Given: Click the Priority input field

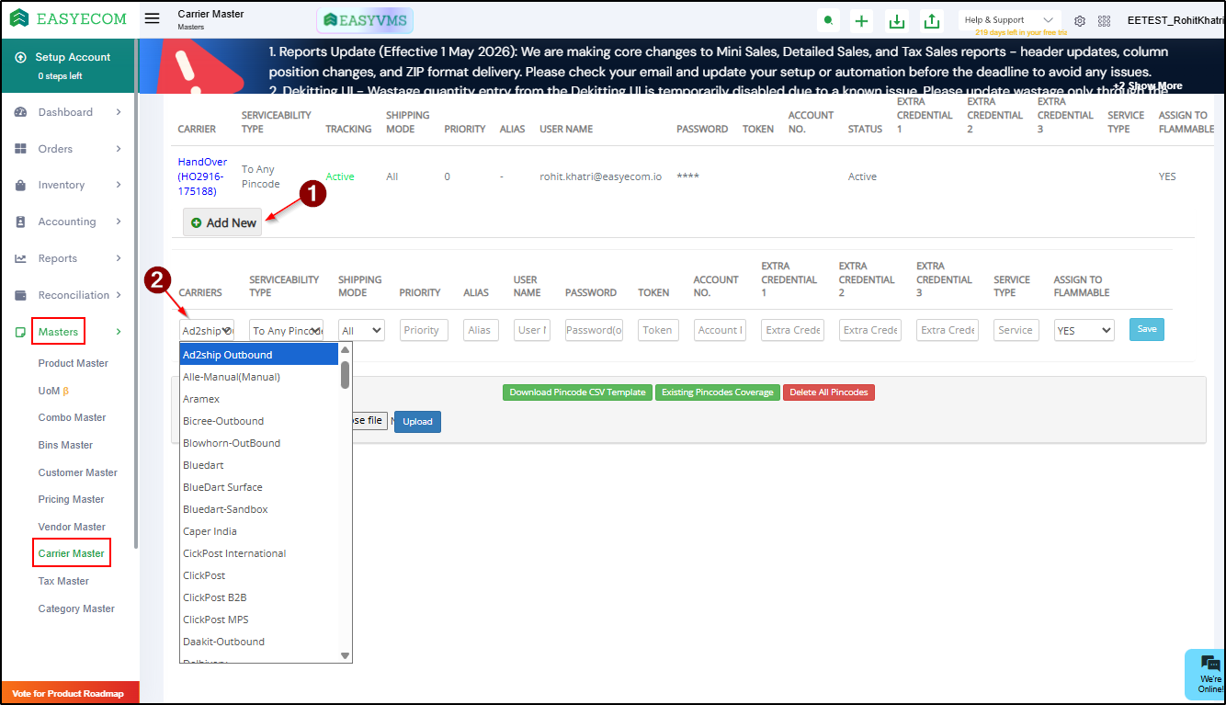Looking at the screenshot, I should tap(424, 331).
